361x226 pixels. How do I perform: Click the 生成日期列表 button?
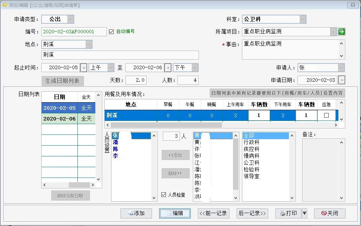click(x=63, y=81)
